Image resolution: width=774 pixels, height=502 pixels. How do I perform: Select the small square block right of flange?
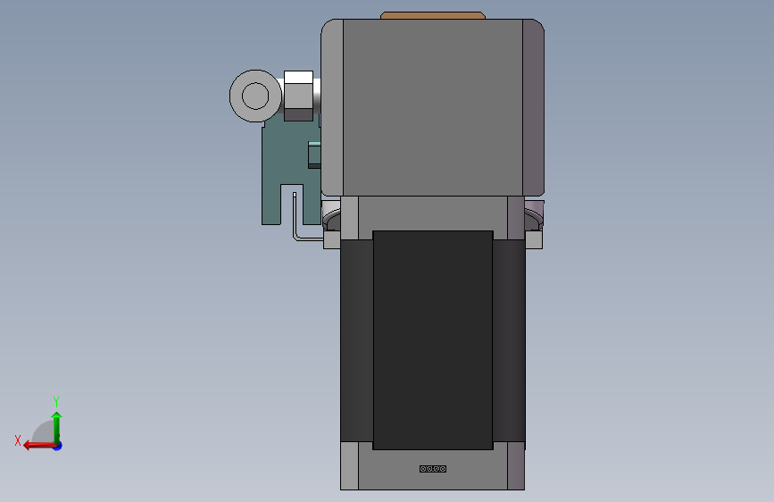click(534, 240)
